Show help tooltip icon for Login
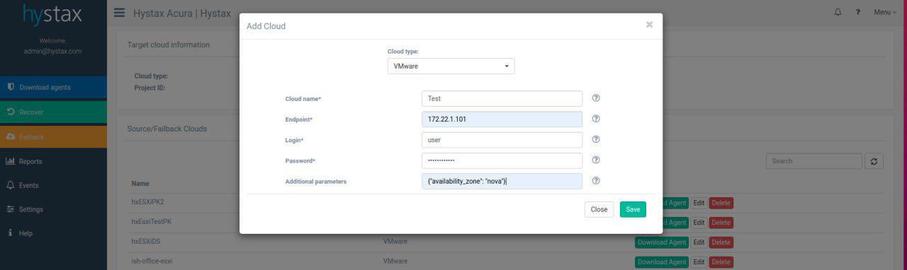Image resolution: width=907 pixels, height=270 pixels. (x=596, y=139)
